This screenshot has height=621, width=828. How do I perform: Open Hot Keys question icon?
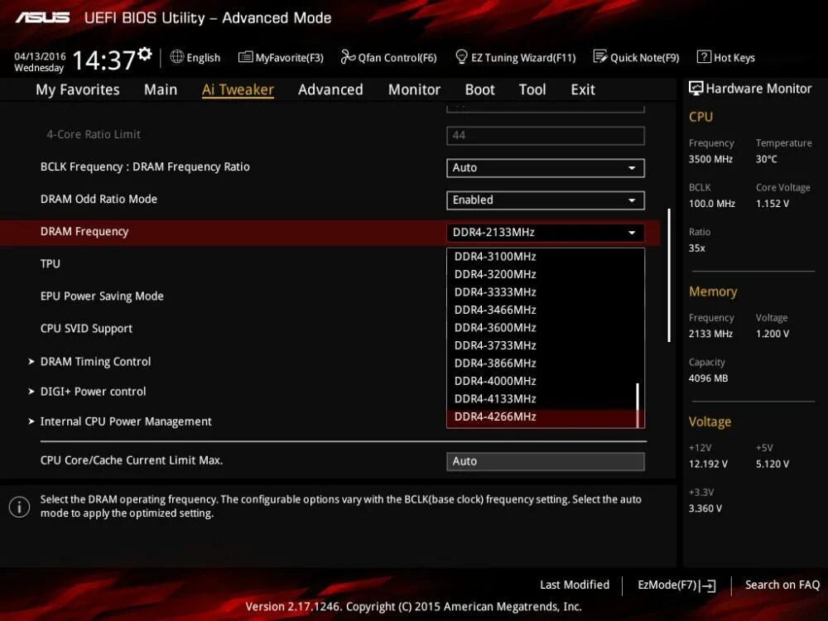[x=704, y=56]
